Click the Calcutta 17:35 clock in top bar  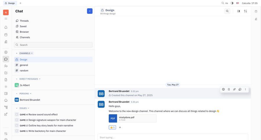click(250, 3)
